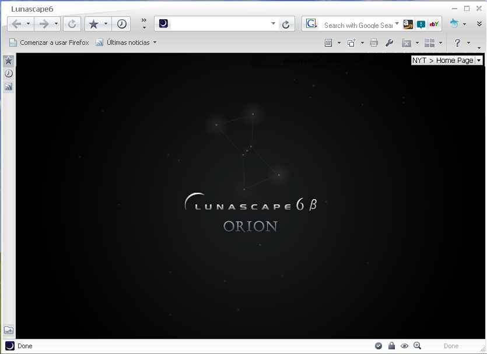This screenshot has height=354, width=487.
Task: Click the RSS feed icon in the sidebar
Action: [8, 86]
